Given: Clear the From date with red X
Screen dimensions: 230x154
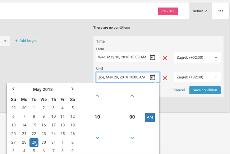Looking at the screenshot, I should [x=165, y=58].
